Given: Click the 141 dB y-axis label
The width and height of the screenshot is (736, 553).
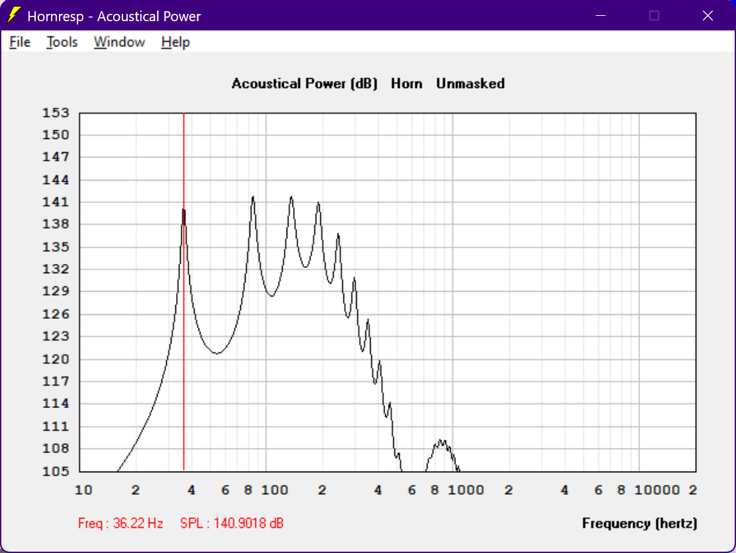Looking at the screenshot, I should [x=56, y=202].
